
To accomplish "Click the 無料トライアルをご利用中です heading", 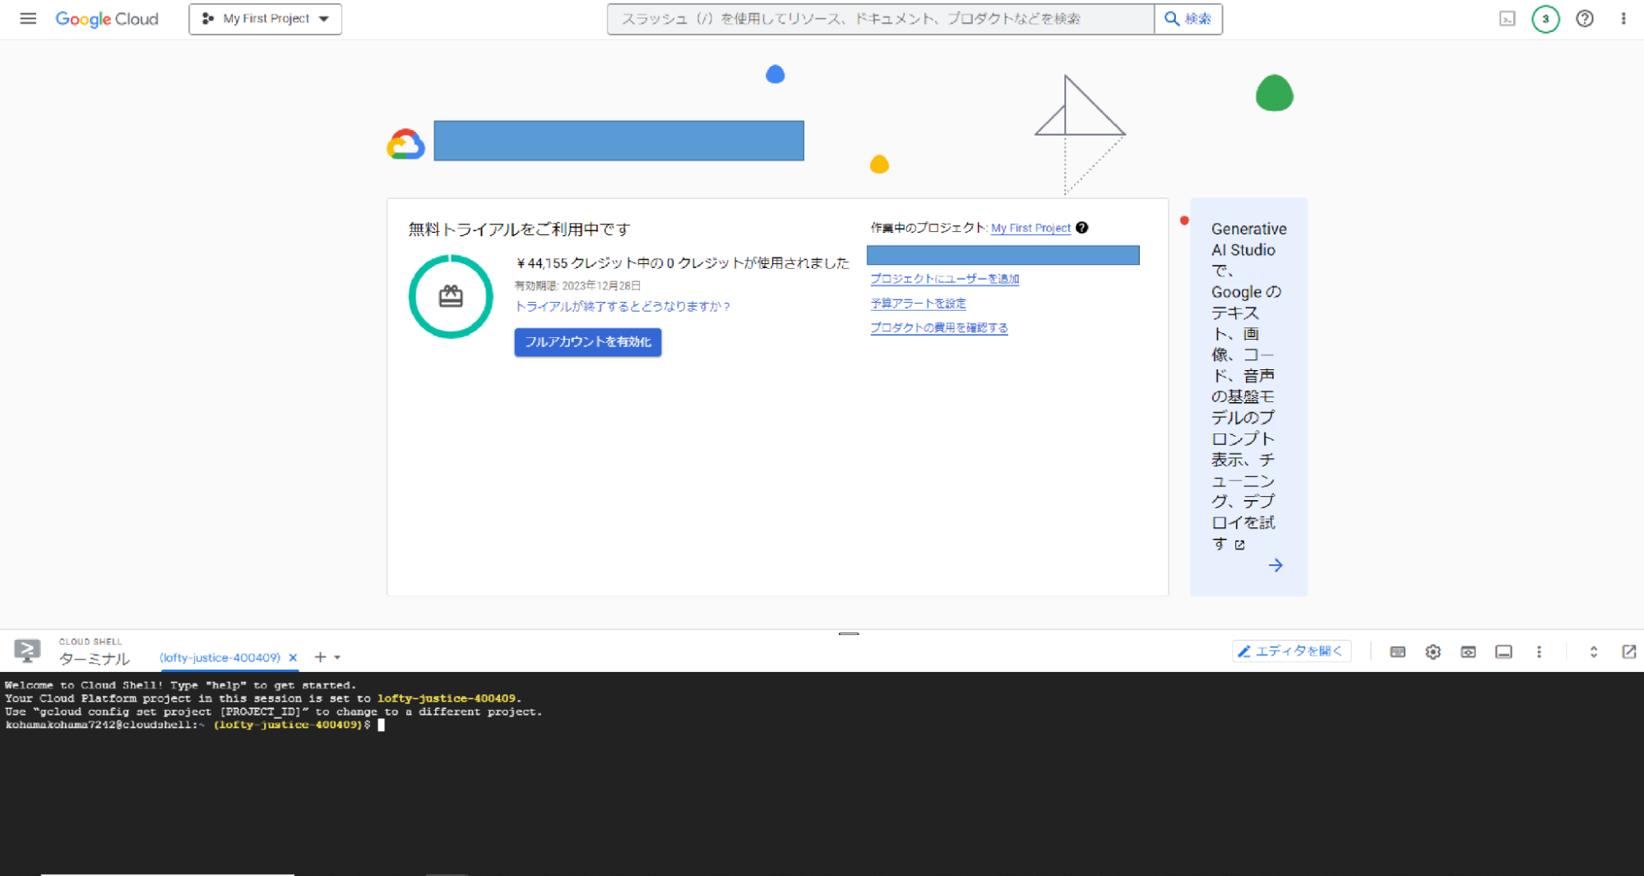I will pyautogui.click(x=520, y=229).
